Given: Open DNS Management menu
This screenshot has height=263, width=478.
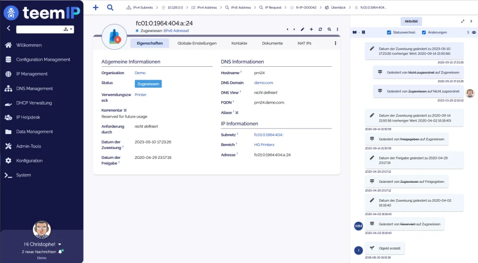Looking at the screenshot, I should (34, 89).
